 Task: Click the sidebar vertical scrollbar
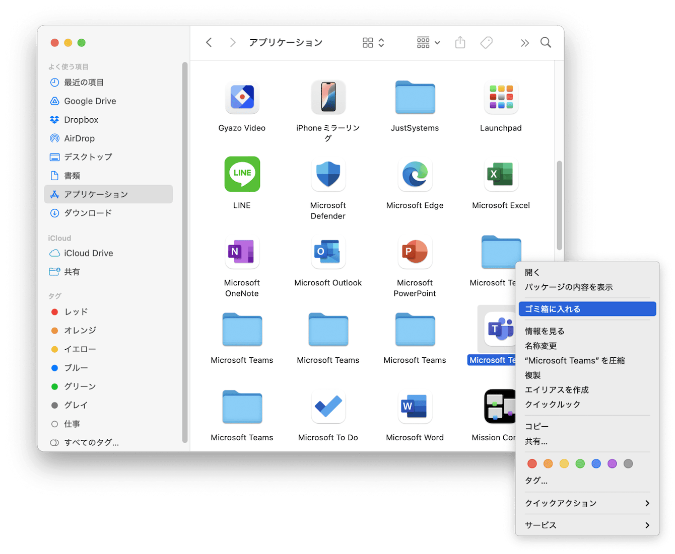(185, 252)
